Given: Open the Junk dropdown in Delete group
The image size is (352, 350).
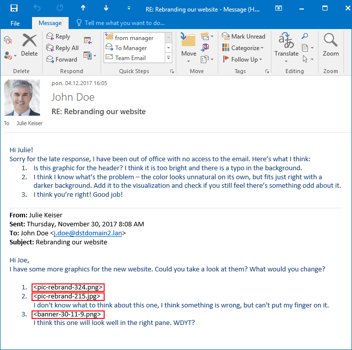Looking at the screenshot, I should [10, 56].
